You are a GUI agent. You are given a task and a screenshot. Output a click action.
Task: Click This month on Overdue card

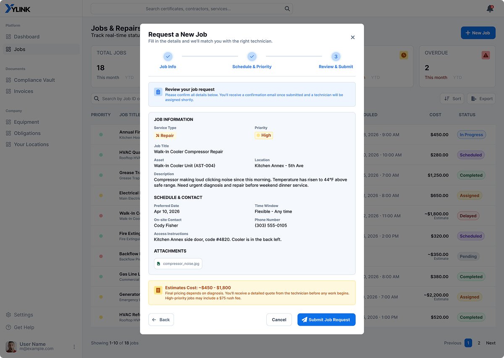point(436,78)
